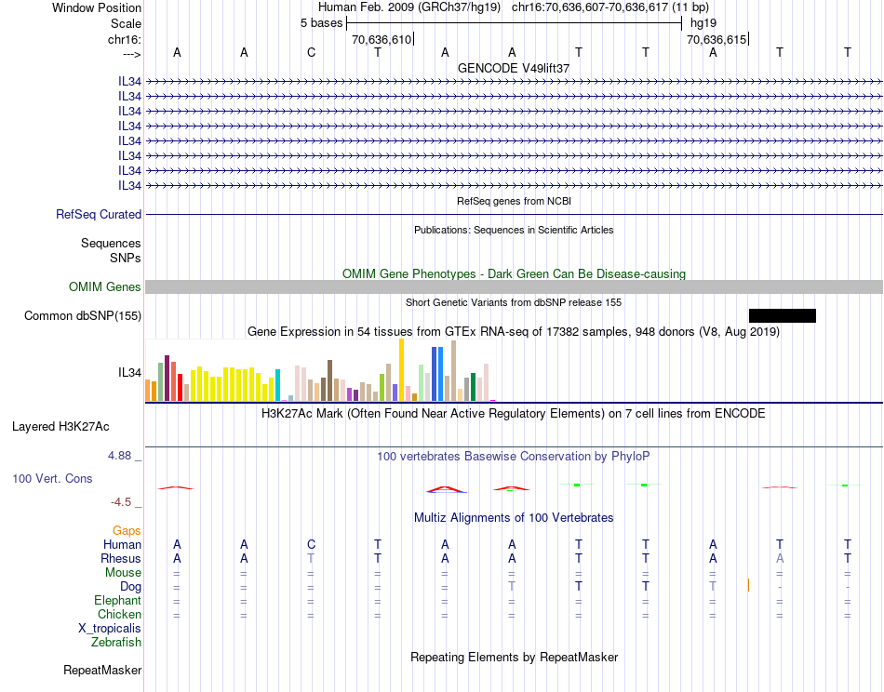This screenshot has height=692, width=884.
Task: Open the OMIM Gene Phenotypes track title
Action: pos(514,273)
